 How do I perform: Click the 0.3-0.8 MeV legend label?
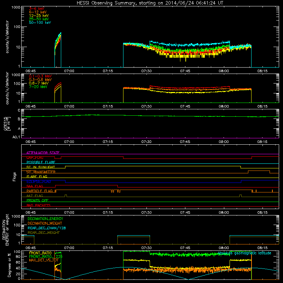40,80
